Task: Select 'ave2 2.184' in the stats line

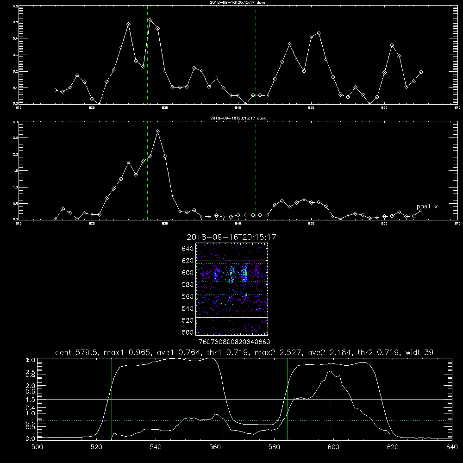Action: (x=330, y=352)
